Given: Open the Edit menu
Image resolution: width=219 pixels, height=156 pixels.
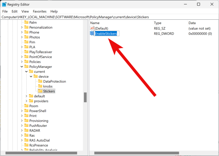Looking at the screenshot, I should 15,11.
